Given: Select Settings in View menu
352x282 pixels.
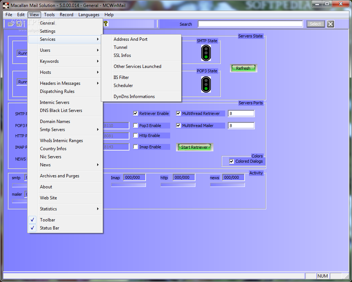Looking at the screenshot, I should [65, 31].
